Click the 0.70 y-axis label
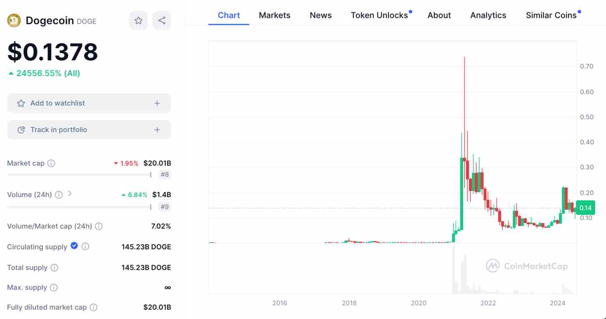606x319 pixels. click(587, 66)
